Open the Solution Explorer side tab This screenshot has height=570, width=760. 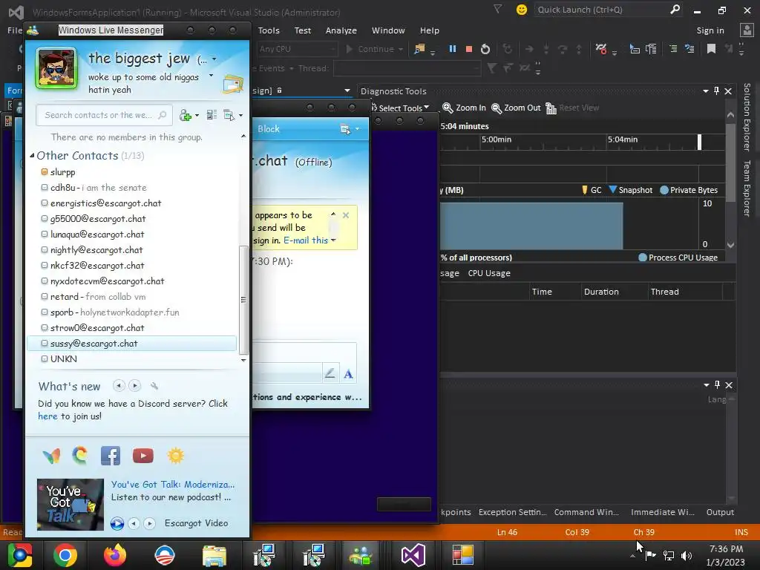tap(747, 117)
